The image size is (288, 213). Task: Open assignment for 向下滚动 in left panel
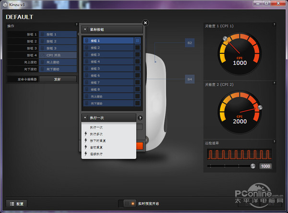[x=58, y=69]
